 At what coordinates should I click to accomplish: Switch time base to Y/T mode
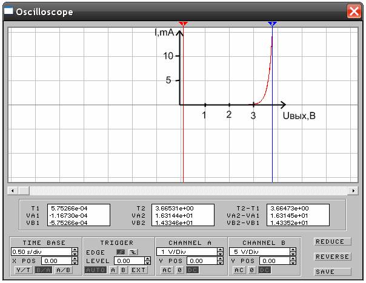[23, 270]
